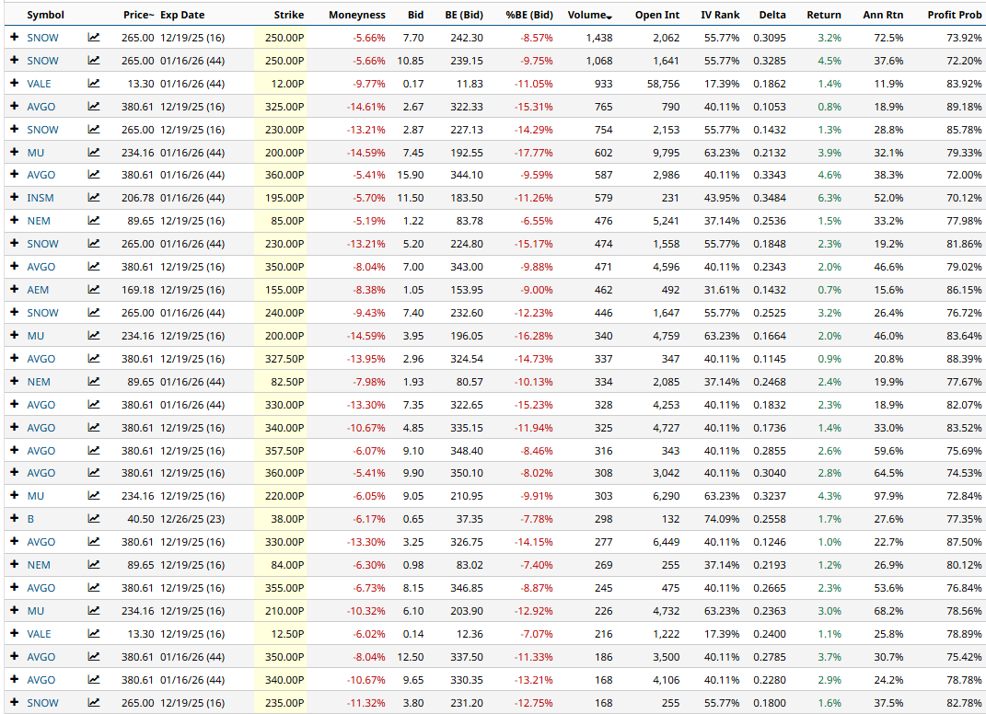This screenshot has width=986, height=714.
Task: Open the chart icon beside VALE
Action: click(93, 84)
